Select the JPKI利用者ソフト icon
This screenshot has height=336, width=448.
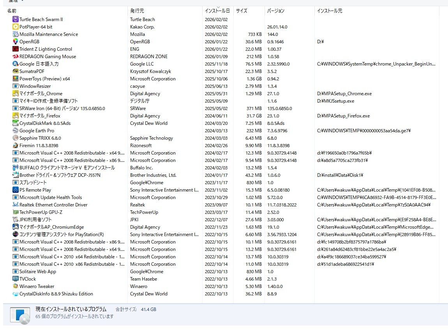pyautogui.click(x=16, y=220)
